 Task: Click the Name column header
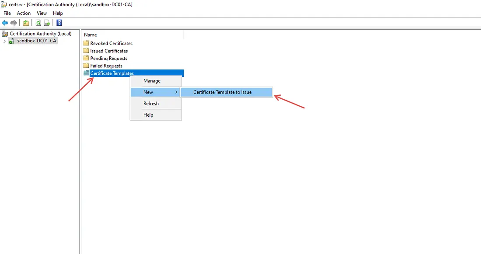pos(91,35)
